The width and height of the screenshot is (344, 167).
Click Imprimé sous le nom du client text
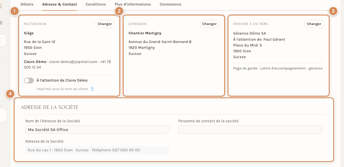click(x=62, y=89)
